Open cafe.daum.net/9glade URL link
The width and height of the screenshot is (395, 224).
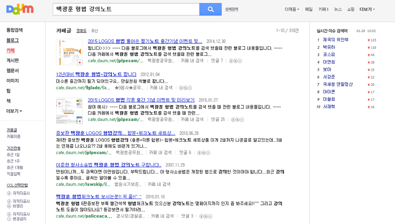point(83,88)
